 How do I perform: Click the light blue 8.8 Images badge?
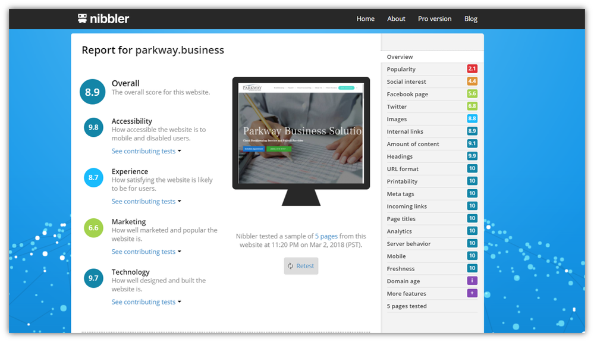click(472, 118)
